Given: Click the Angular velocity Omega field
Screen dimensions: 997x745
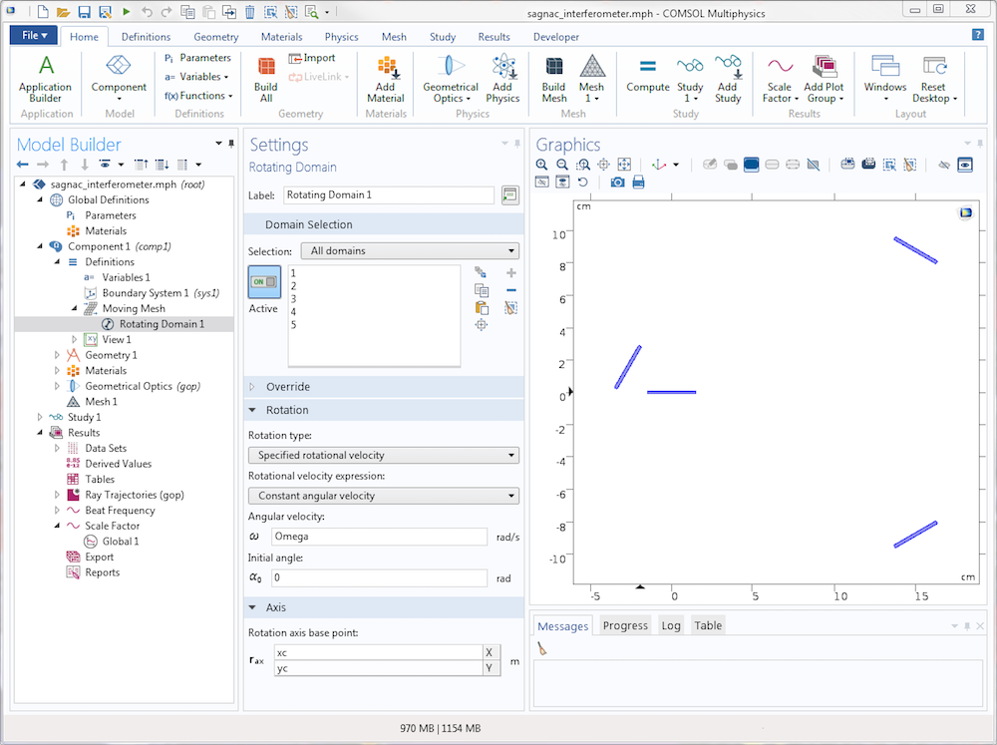Looking at the screenshot, I should tap(380, 537).
